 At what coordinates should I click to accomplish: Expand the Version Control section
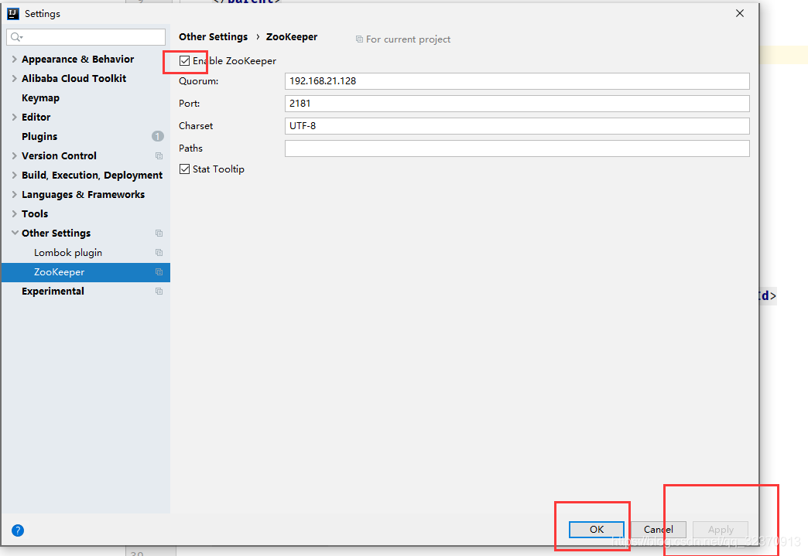pyautogui.click(x=15, y=156)
